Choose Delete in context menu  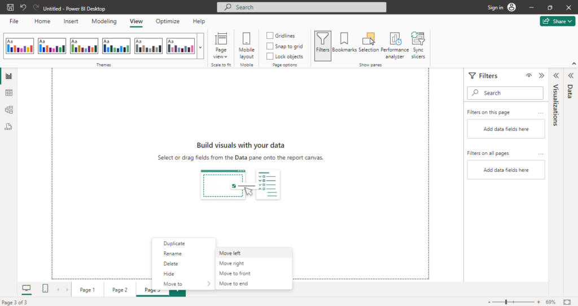point(183,264)
